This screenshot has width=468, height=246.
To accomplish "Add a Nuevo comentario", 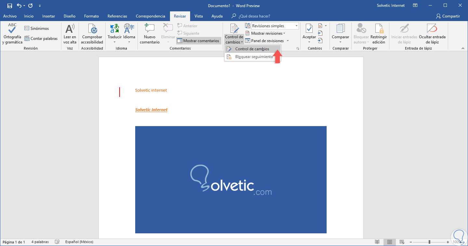I will [x=149, y=34].
